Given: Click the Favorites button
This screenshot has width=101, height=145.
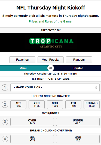Looking at the screenshot, I should point(22,60).
